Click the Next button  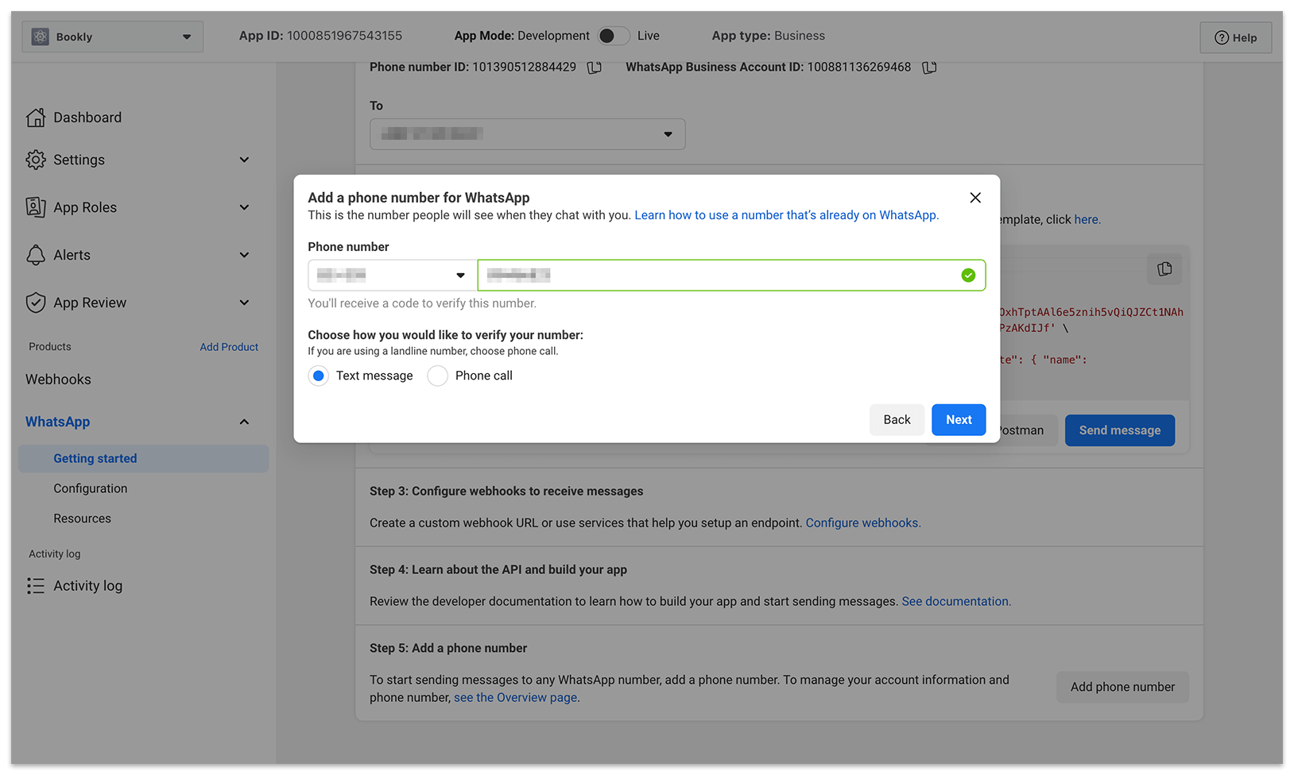click(959, 420)
